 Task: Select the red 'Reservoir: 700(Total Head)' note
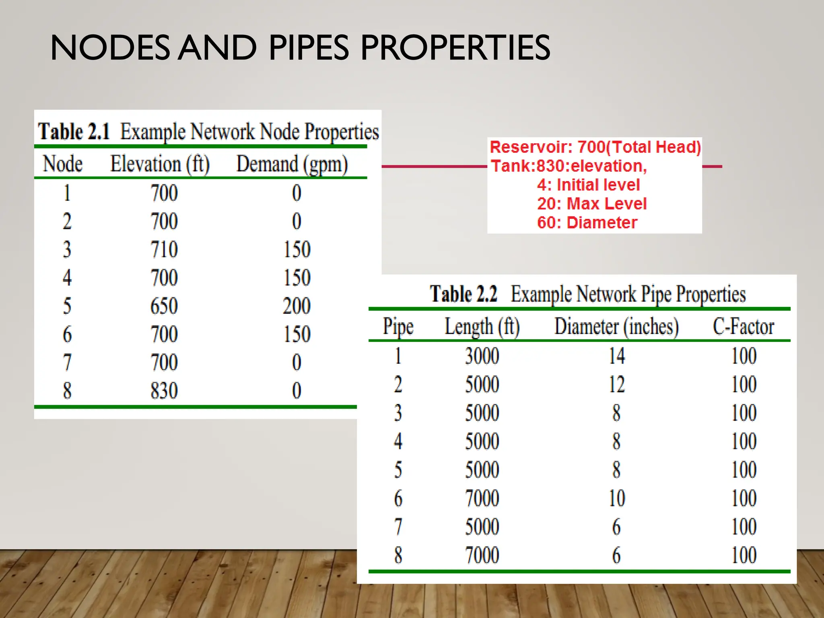pos(595,147)
